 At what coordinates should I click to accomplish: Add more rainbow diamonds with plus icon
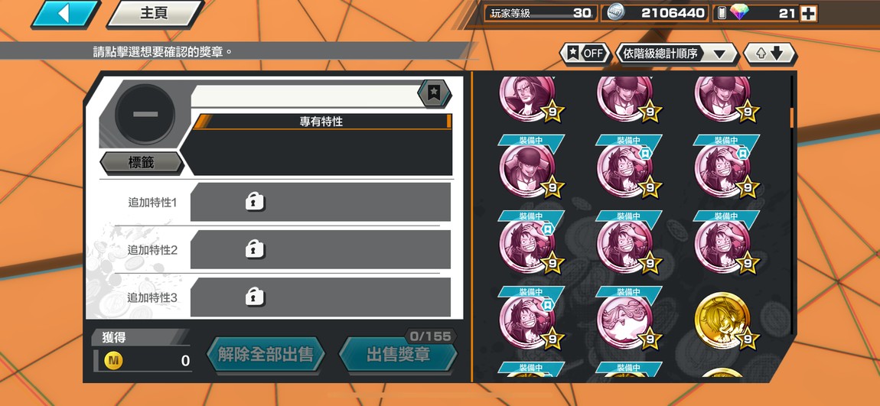click(x=808, y=14)
